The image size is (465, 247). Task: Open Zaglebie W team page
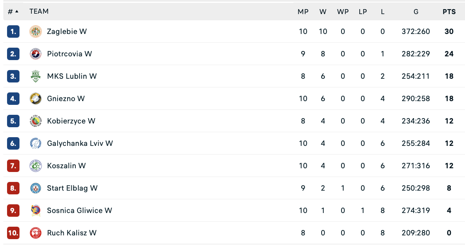[x=67, y=31]
